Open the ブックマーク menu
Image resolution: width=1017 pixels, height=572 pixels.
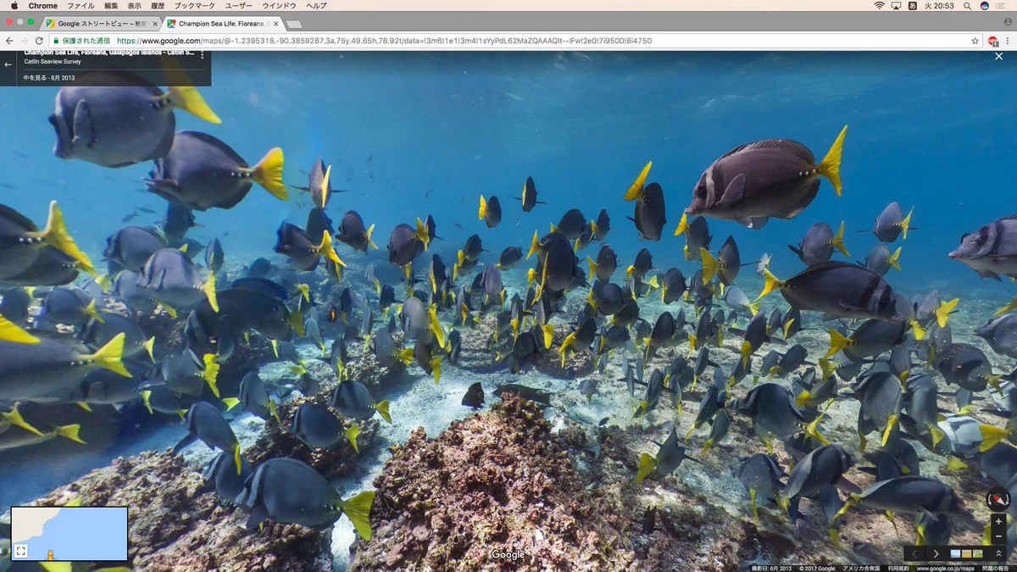[194, 6]
